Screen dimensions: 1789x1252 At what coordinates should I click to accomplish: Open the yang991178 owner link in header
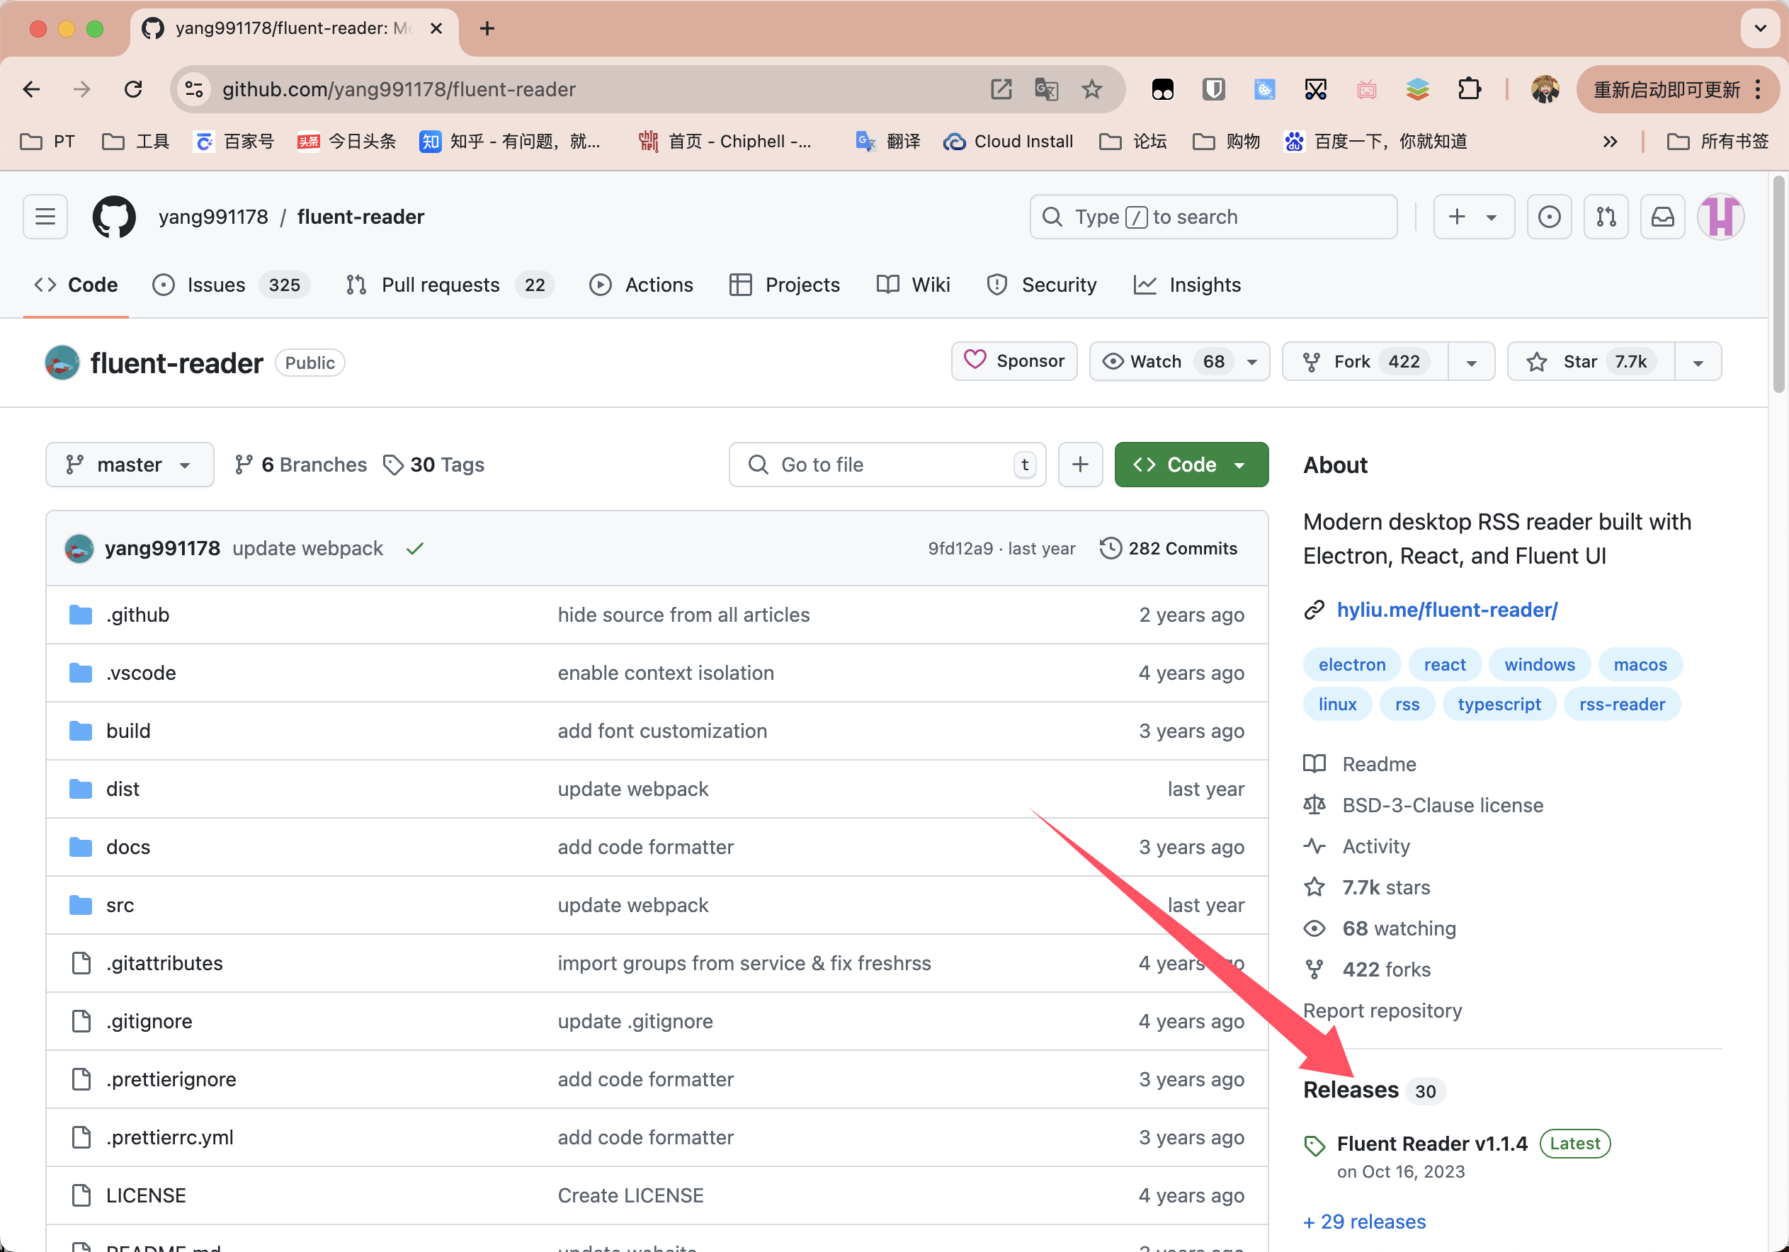(213, 217)
